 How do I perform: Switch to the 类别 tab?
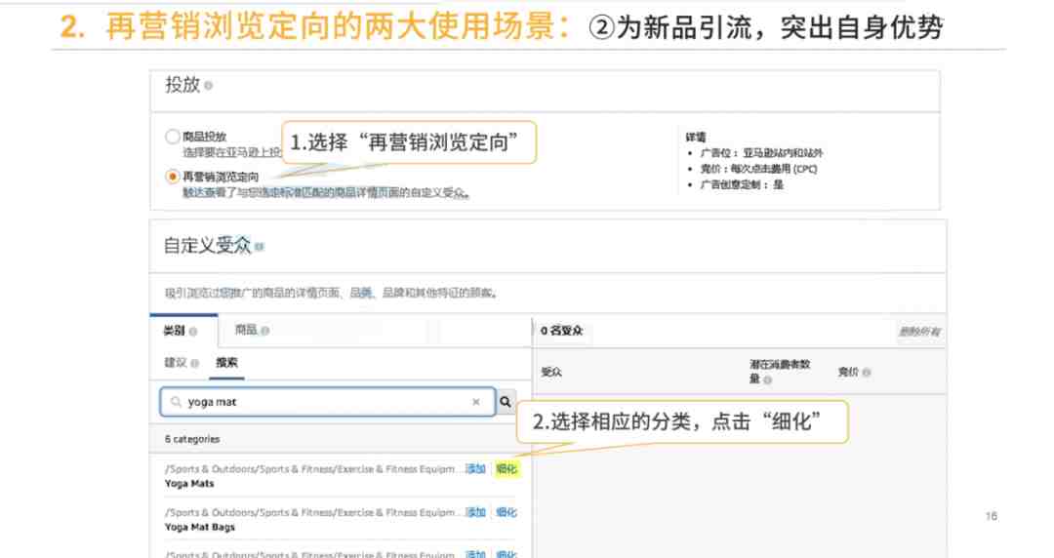point(174,332)
